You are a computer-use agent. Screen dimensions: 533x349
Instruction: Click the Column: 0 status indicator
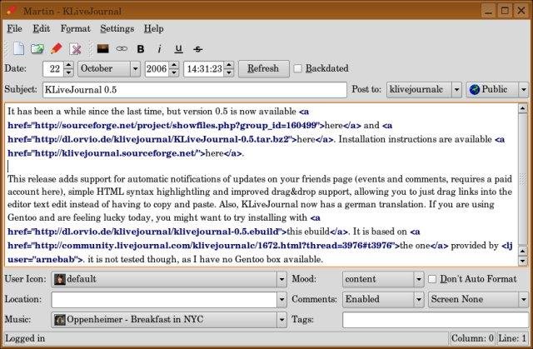(472, 338)
